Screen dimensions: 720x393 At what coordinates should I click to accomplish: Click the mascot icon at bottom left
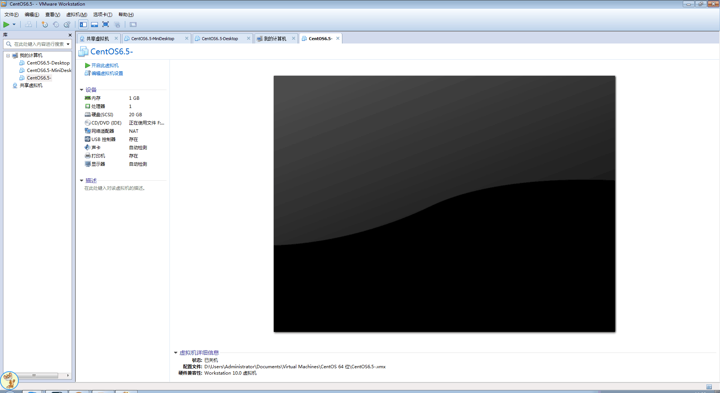click(9, 381)
